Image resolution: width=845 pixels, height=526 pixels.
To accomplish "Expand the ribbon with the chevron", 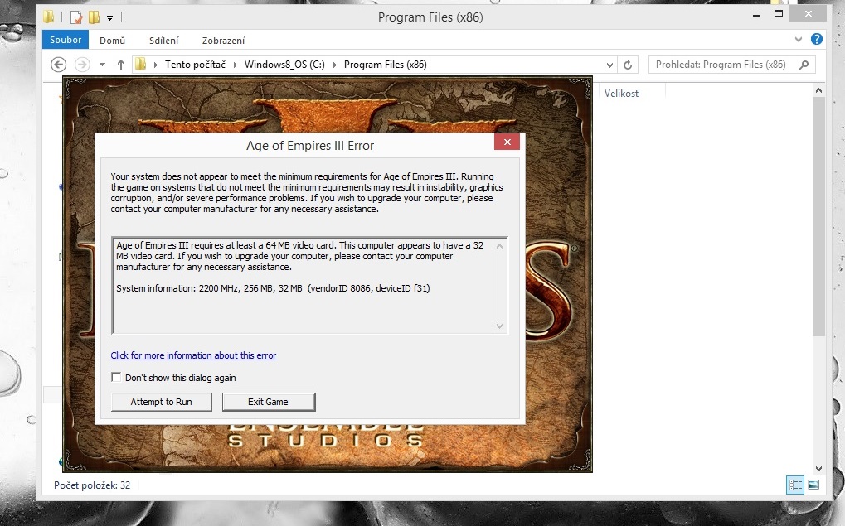I will tap(798, 39).
